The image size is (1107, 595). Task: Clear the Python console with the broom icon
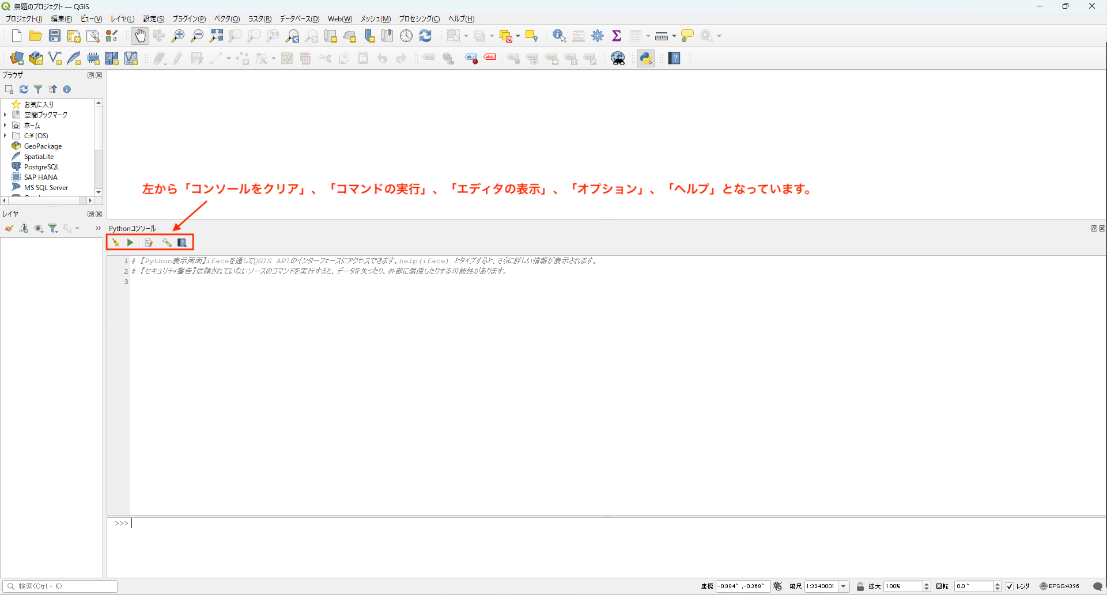point(115,242)
